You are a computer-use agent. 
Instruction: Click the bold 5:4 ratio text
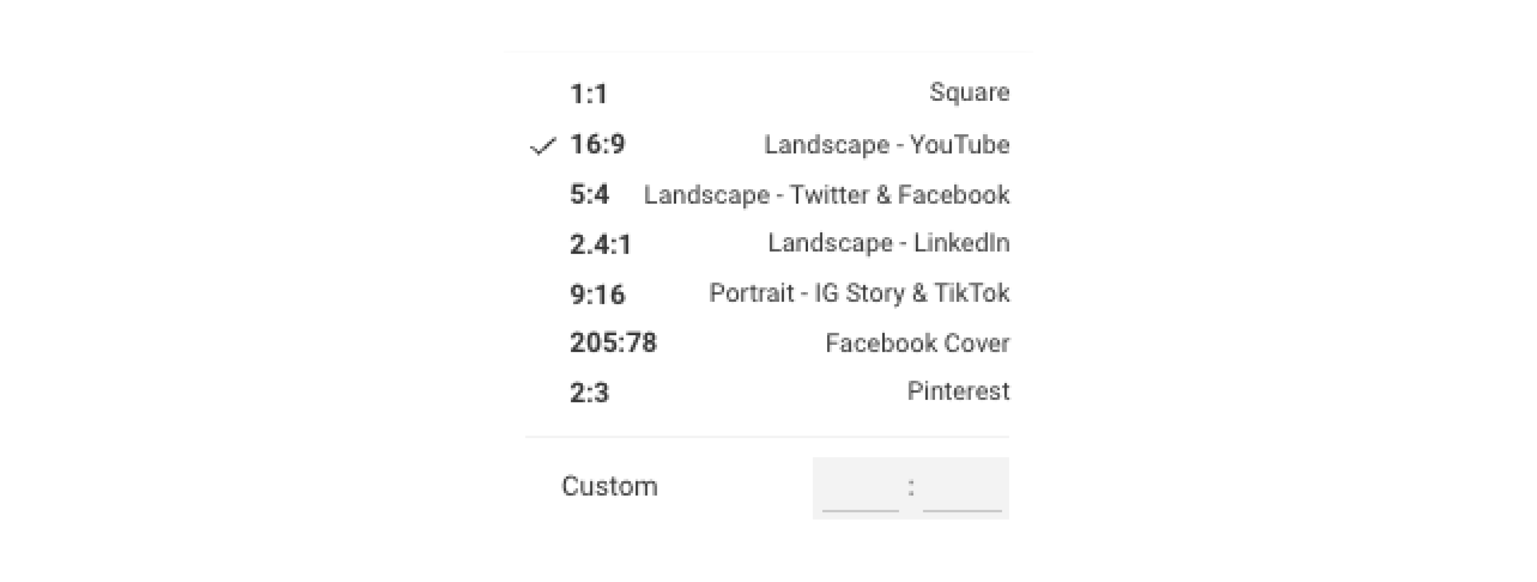coord(590,194)
